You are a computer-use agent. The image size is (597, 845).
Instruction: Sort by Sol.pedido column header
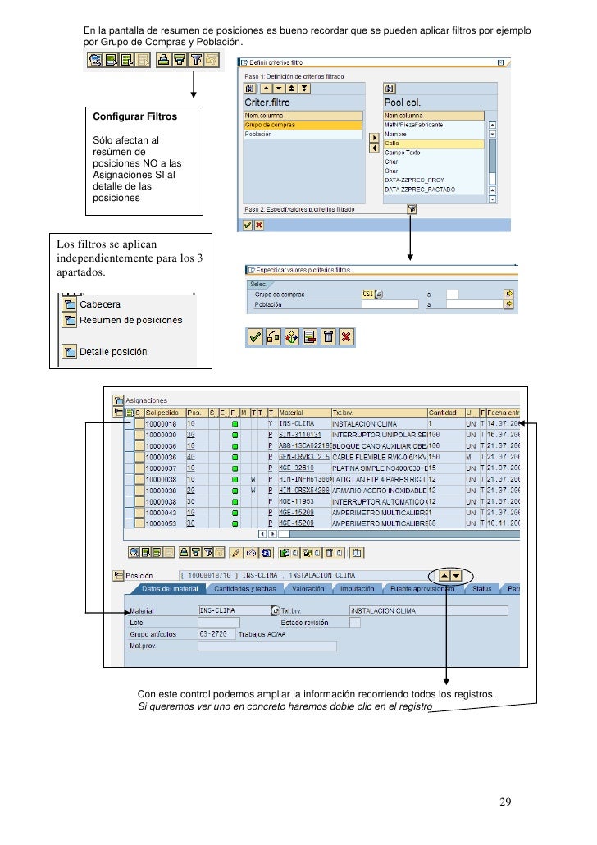coord(165,413)
